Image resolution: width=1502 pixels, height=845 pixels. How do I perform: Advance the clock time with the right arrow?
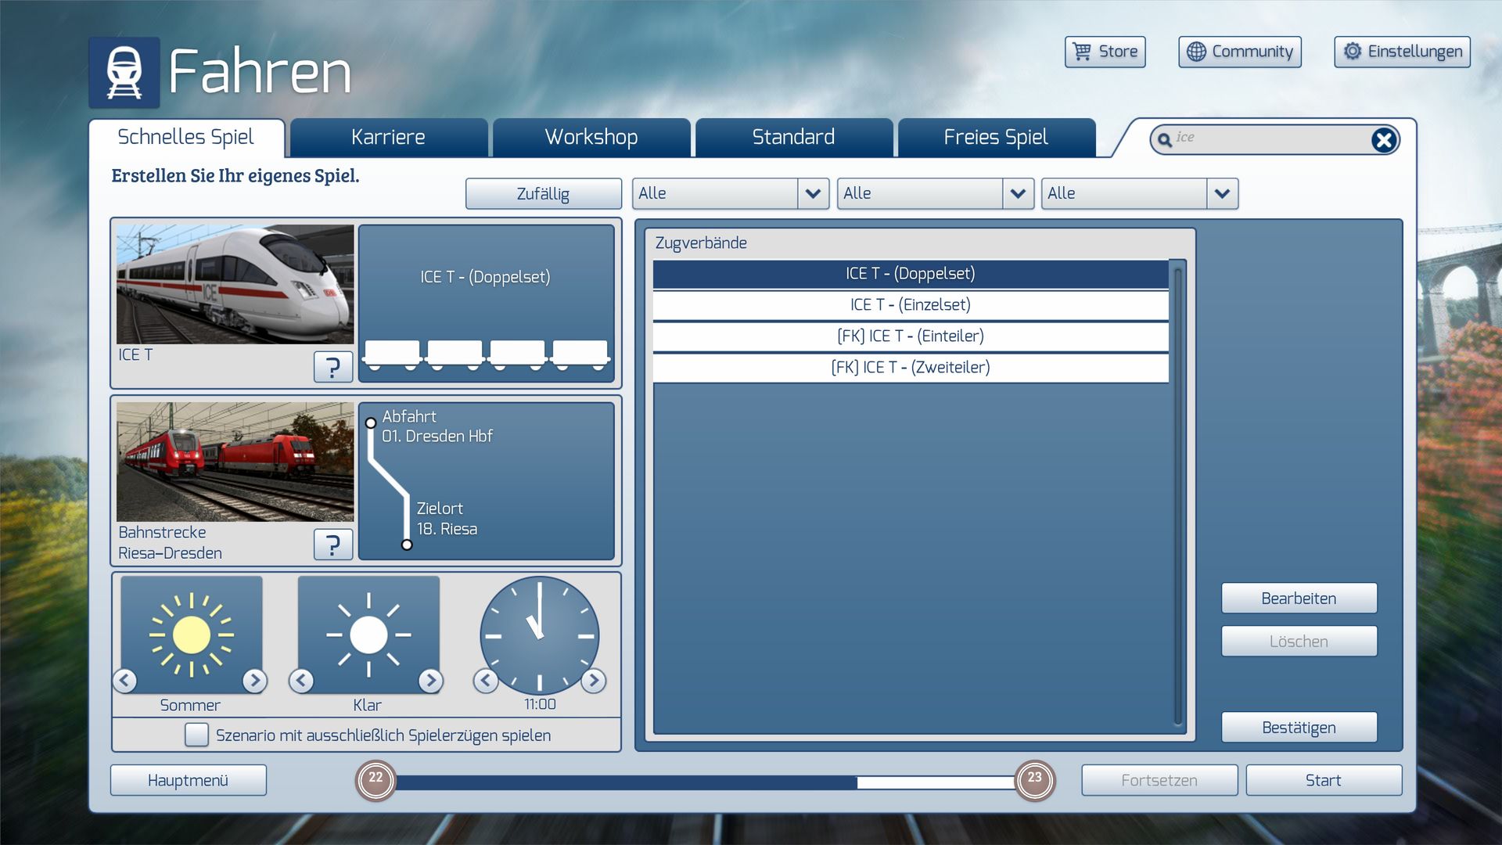click(594, 681)
